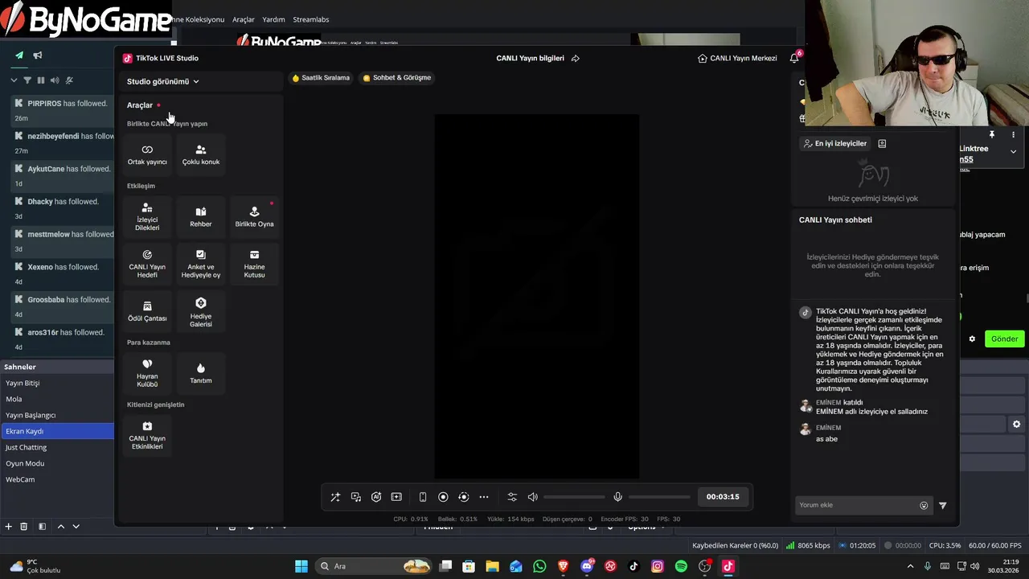Viewport: 1029px width, 579px height.
Task: Move scene up with the up arrow
Action: (x=60, y=527)
